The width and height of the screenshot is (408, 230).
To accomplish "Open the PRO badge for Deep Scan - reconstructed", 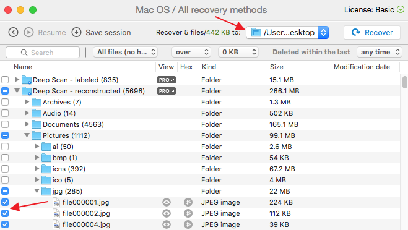I will (167, 91).
